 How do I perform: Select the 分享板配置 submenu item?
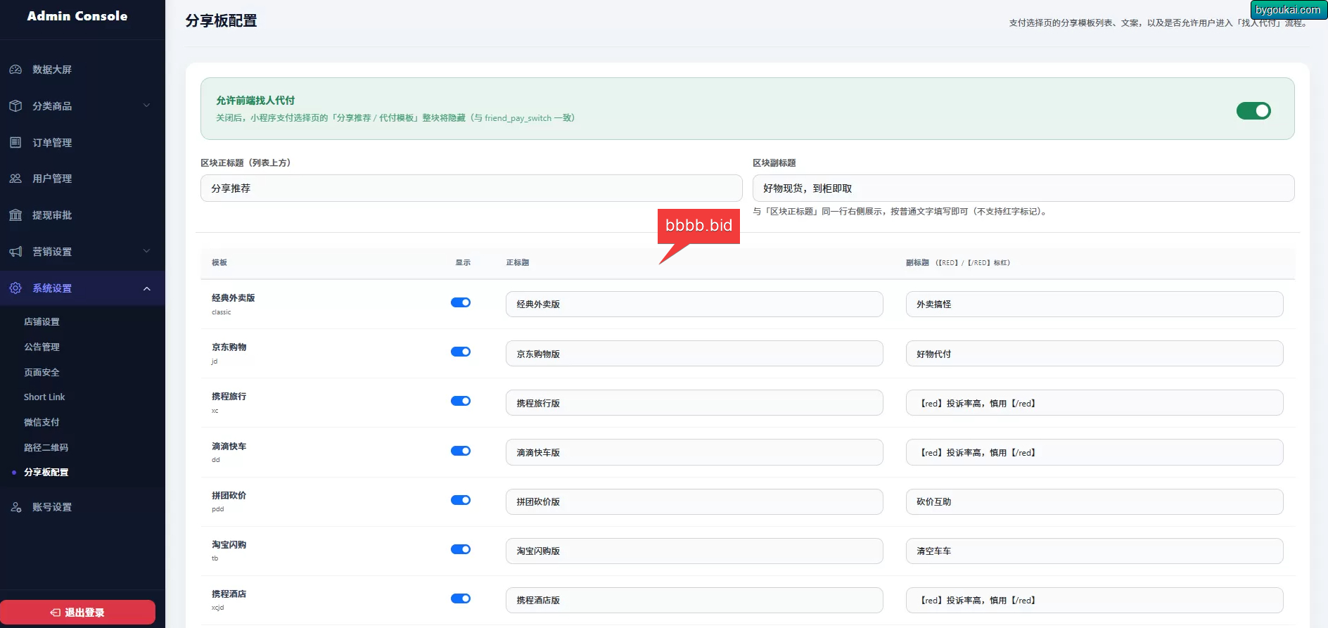point(46,473)
